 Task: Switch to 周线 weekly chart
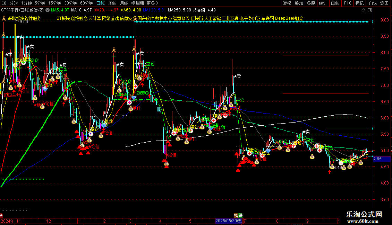[x=112, y=3]
